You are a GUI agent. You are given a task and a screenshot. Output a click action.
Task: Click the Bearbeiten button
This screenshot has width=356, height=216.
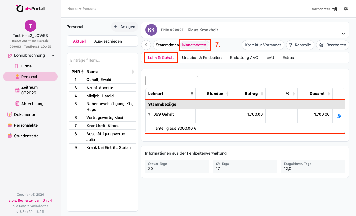click(333, 45)
